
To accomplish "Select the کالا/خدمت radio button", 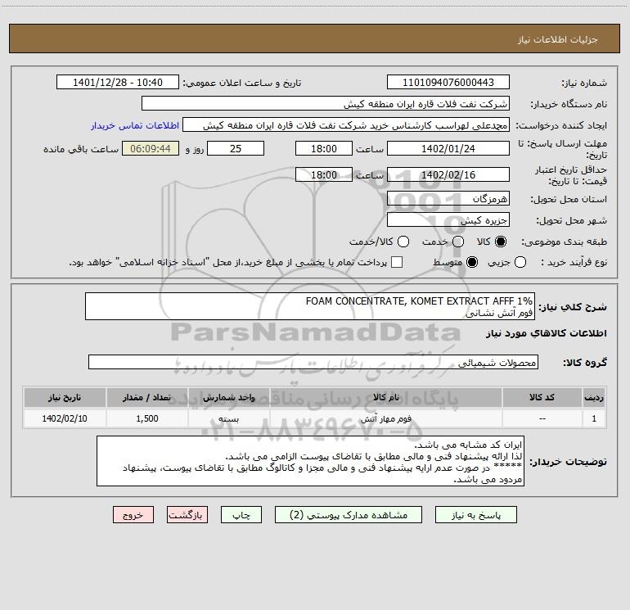I will [403, 242].
